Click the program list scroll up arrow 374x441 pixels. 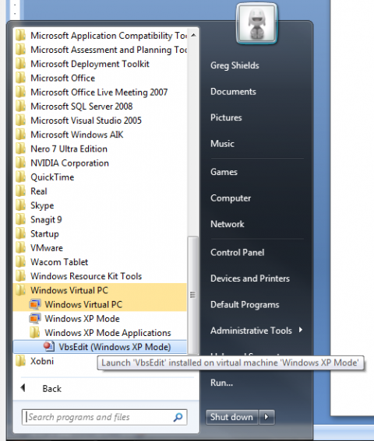click(x=193, y=35)
